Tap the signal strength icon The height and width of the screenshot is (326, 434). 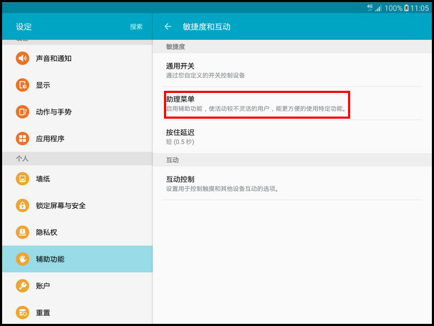tap(378, 9)
